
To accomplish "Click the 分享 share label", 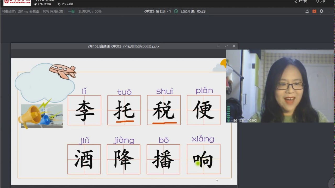I will pyautogui.click(x=323, y=1).
